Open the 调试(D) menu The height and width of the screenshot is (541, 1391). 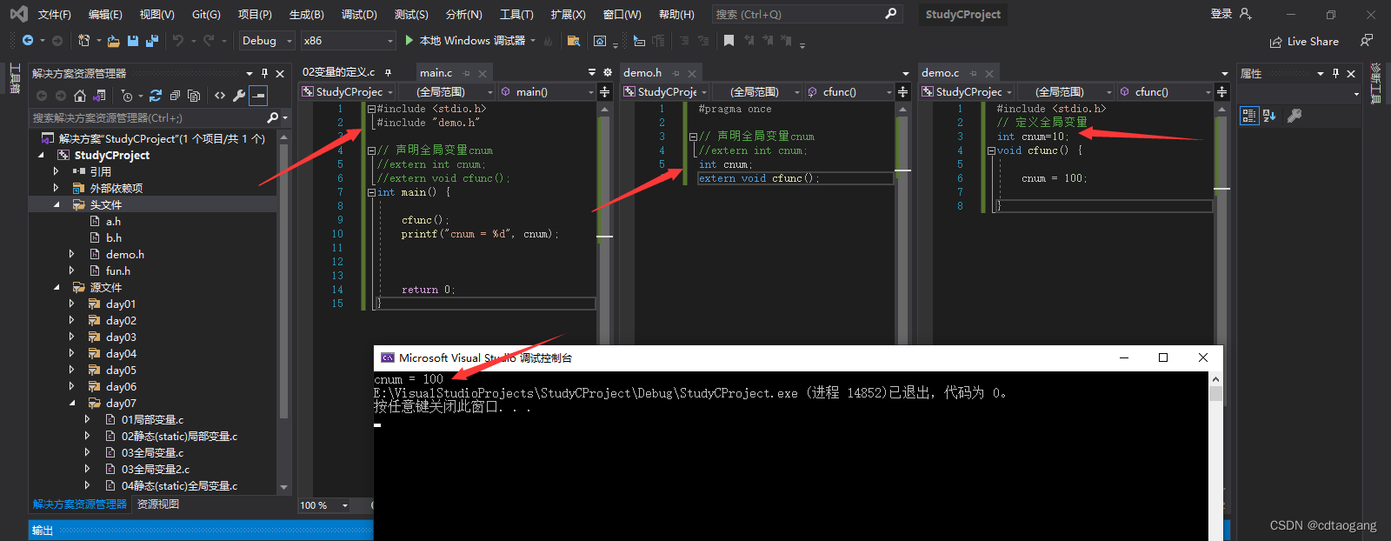(359, 14)
